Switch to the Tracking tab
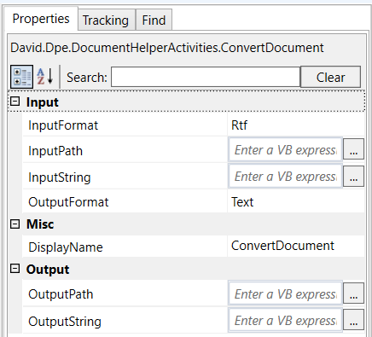Viewport: 372px width, 337px height. (106, 20)
